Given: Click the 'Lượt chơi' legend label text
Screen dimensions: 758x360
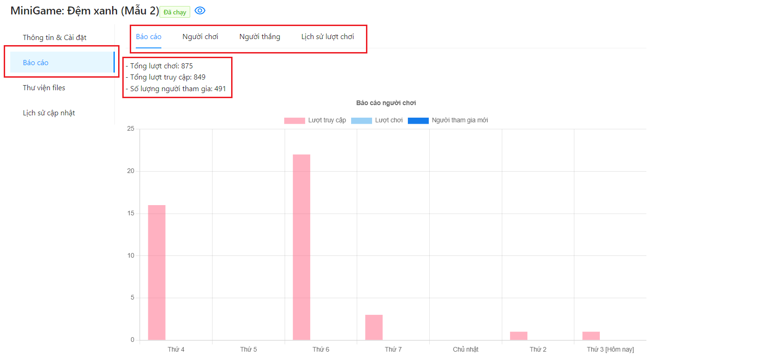Looking at the screenshot, I should pyautogui.click(x=389, y=120).
